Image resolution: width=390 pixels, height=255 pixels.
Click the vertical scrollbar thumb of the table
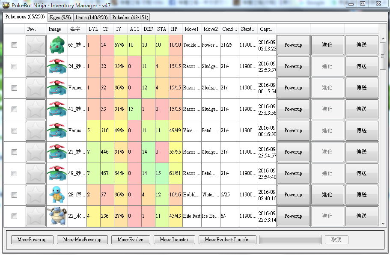click(x=383, y=56)
